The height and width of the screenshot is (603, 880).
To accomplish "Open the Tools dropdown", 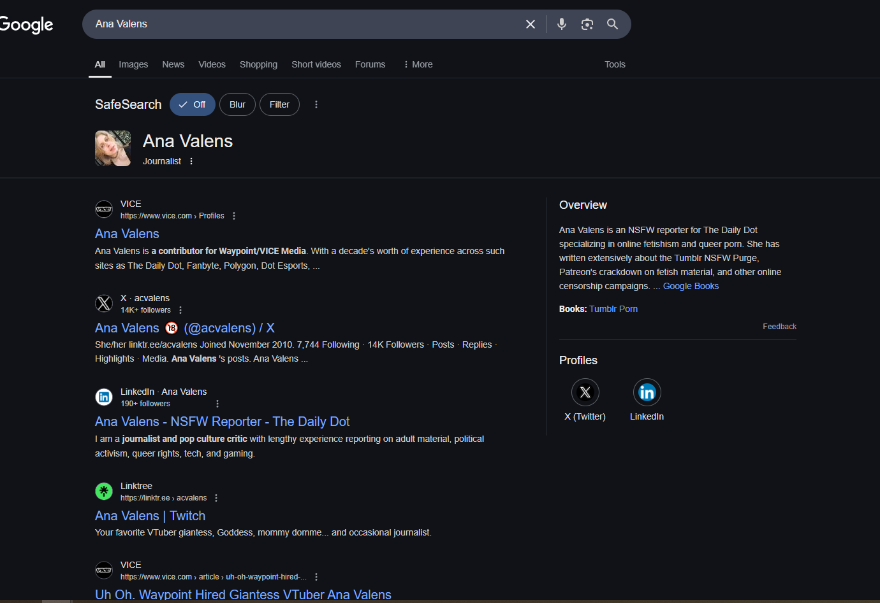I will pyautogui.click(x=615, y=64).
